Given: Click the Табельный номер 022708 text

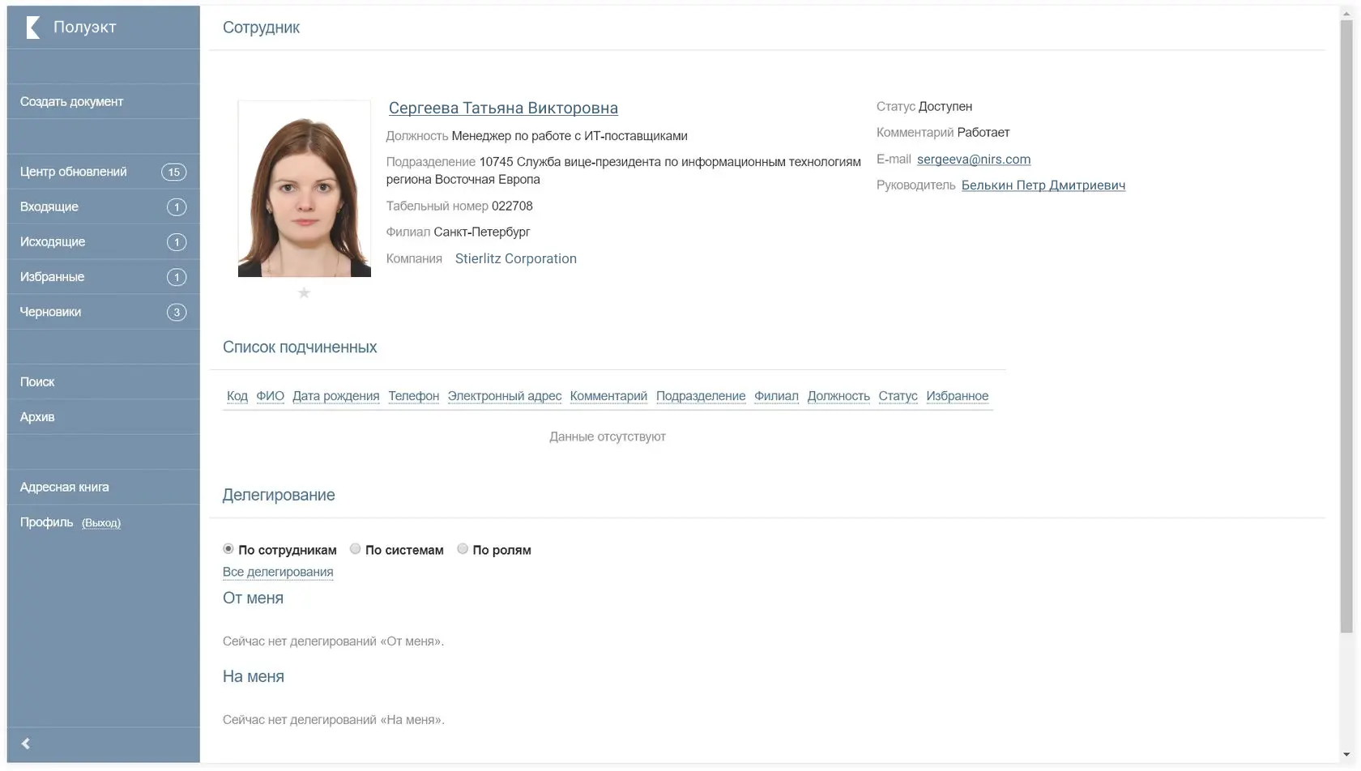Looking at the screenshot, I should [x=459, y=206].
